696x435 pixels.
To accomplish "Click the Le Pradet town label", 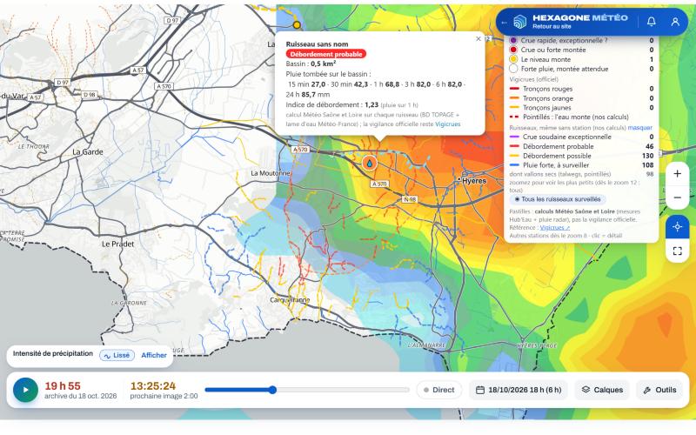I will click(x=117, y=244).
